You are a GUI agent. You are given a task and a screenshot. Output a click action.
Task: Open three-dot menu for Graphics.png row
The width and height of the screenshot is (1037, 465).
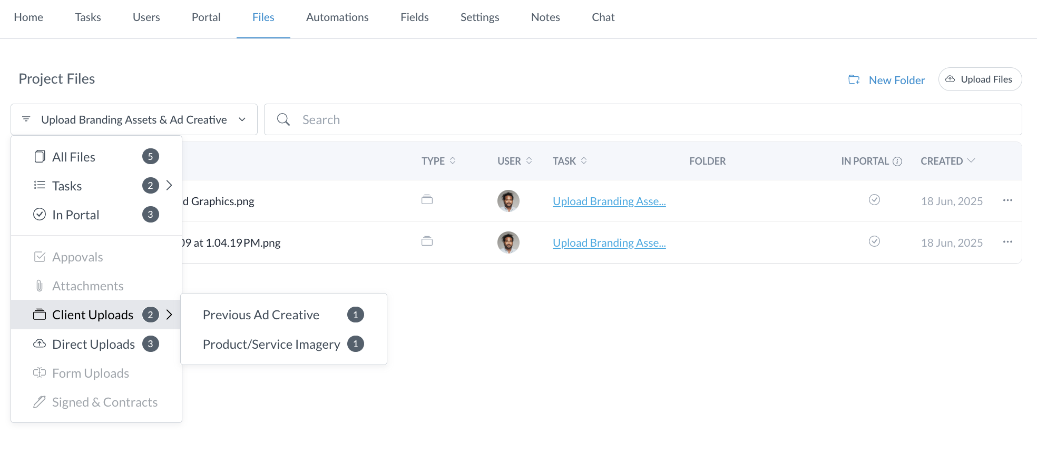pyautogui.click(x=1007, y=200)
